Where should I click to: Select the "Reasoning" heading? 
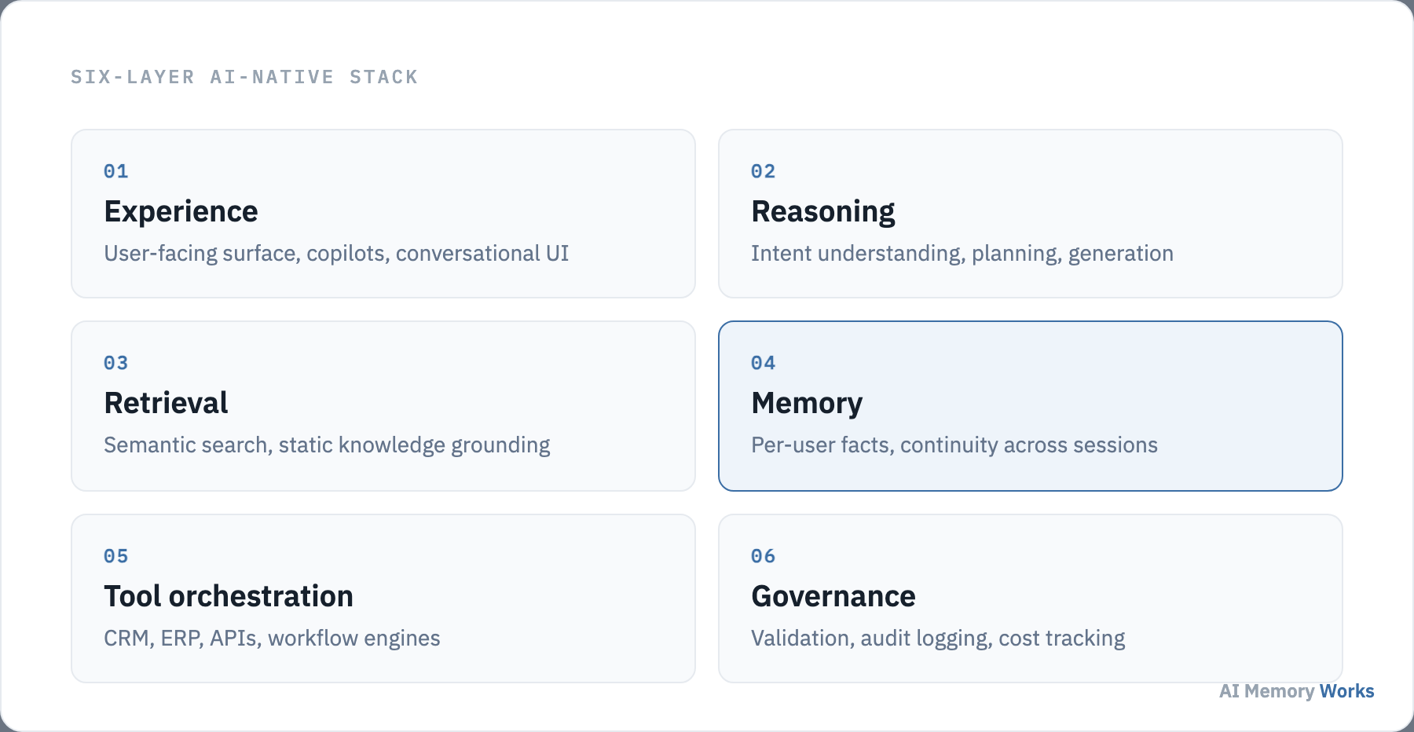[x=823, y=212]
